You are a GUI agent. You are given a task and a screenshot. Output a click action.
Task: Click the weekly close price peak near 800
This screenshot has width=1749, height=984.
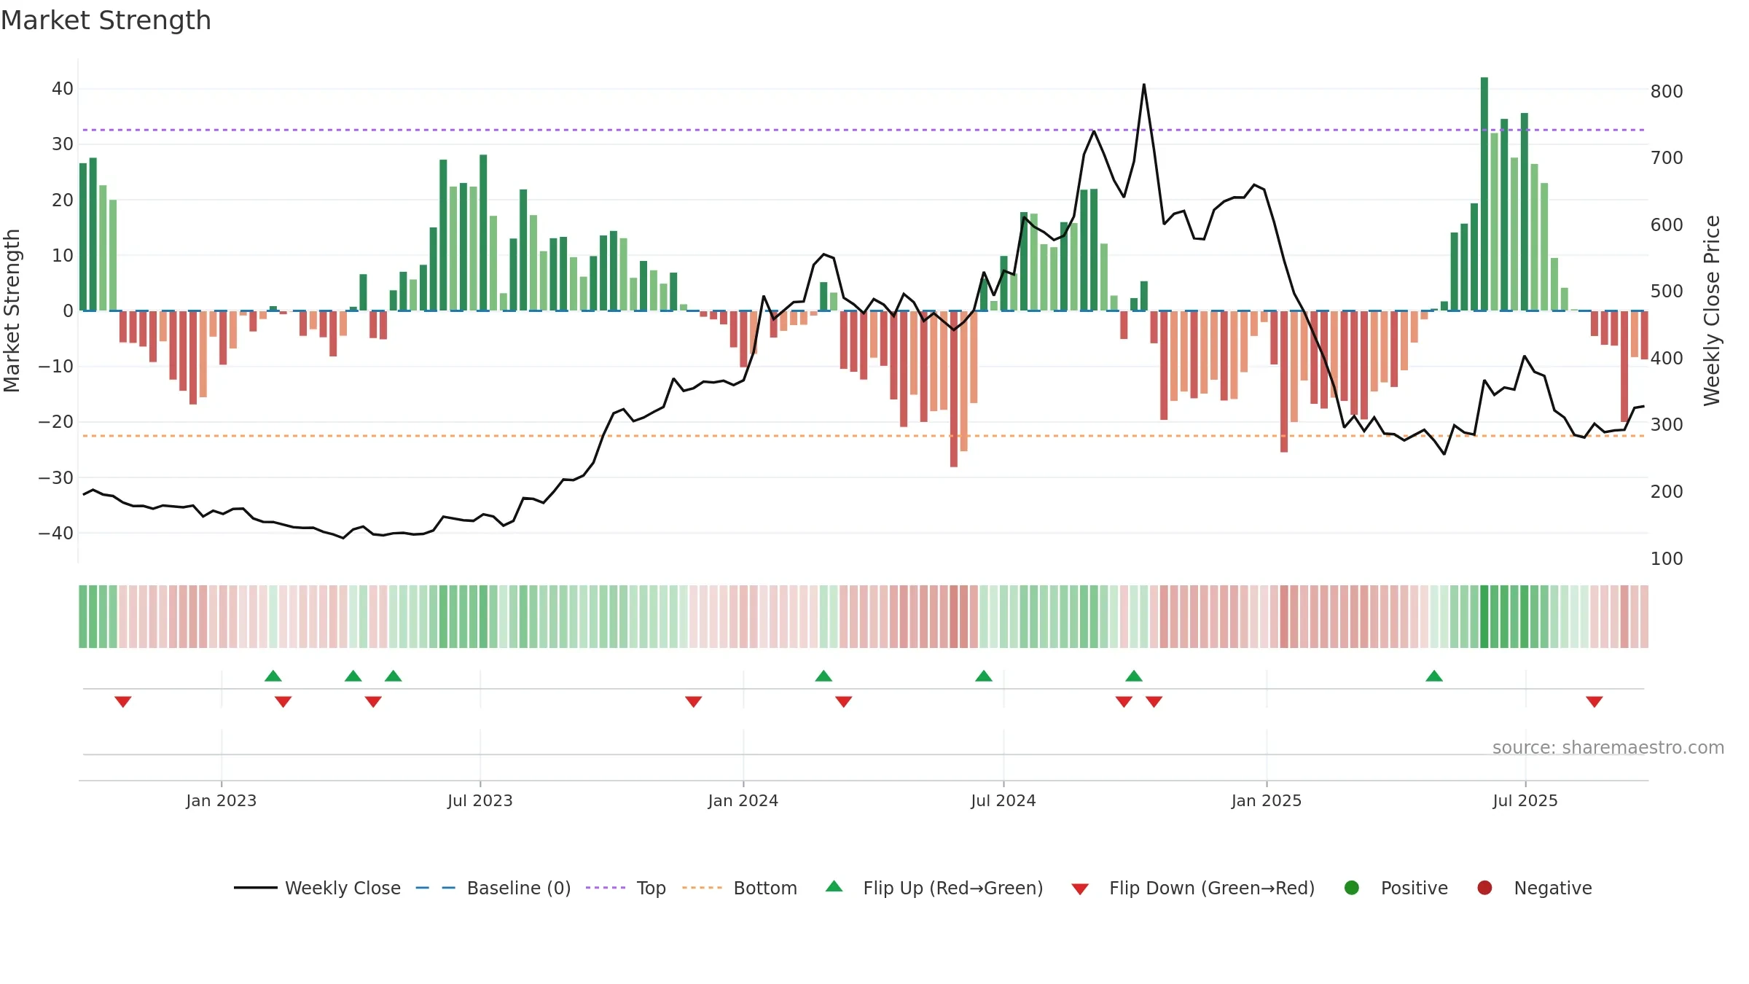click(1144, 85)
